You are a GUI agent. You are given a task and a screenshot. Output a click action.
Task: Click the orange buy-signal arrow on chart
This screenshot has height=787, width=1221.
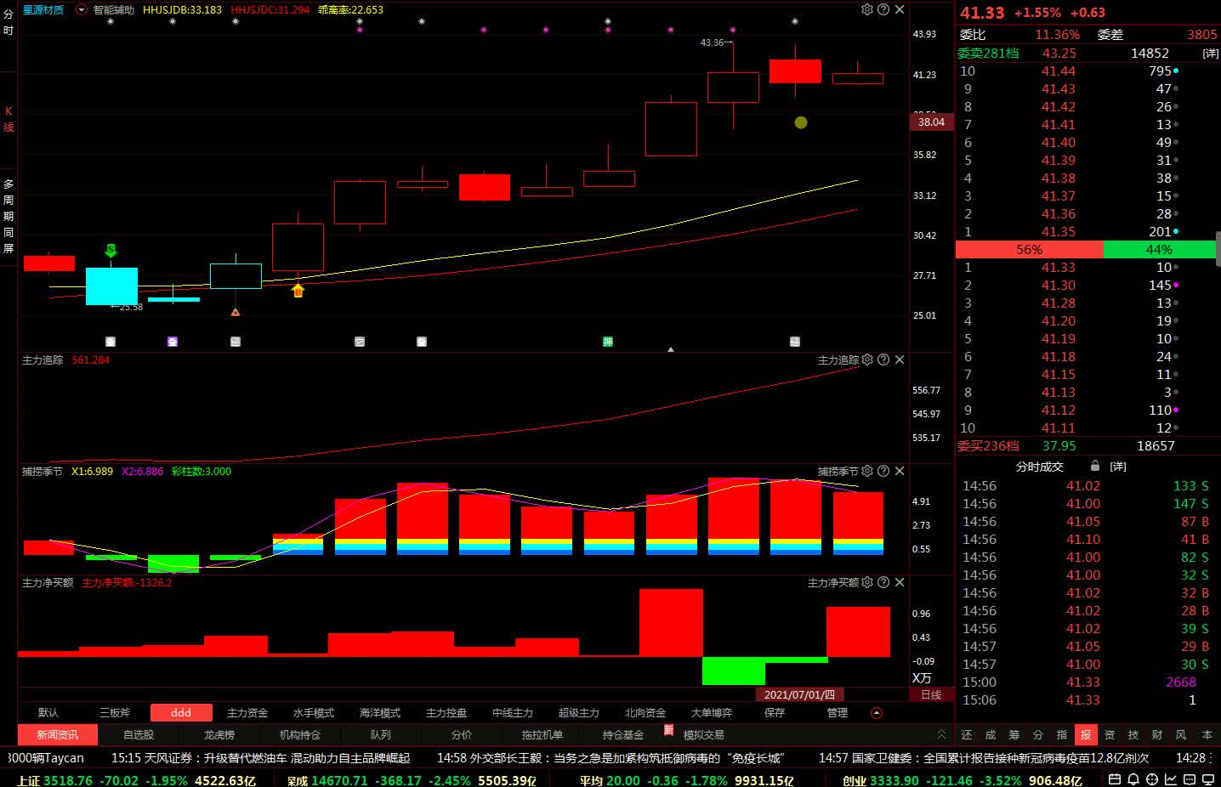298,291
